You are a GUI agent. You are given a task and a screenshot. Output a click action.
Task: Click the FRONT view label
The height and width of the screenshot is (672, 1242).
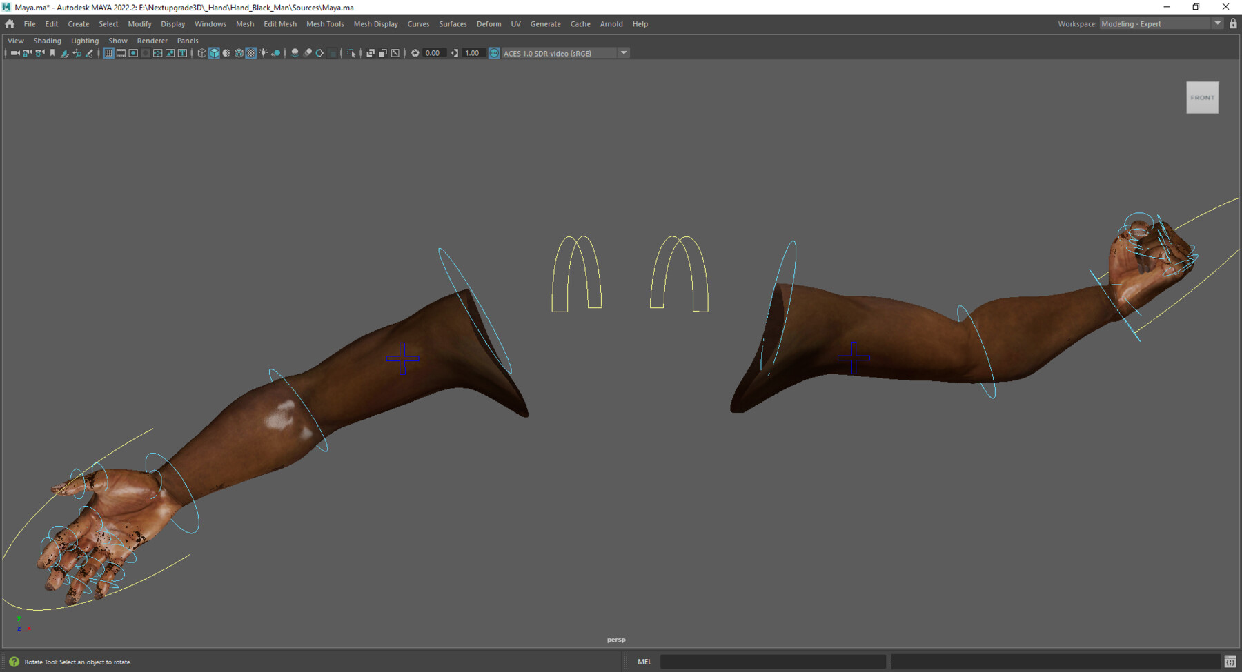tap(1202, 97)
